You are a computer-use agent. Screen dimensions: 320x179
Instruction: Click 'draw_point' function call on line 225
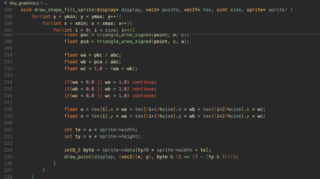coord(78,157)
